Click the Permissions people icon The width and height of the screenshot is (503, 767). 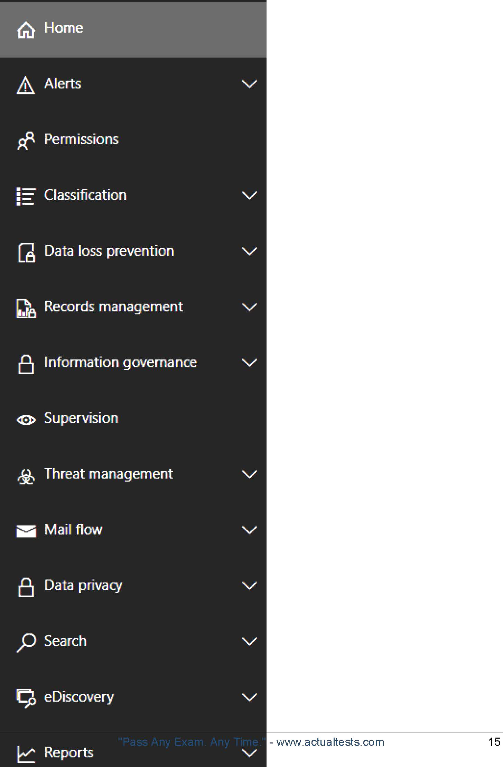coord(26,141)
